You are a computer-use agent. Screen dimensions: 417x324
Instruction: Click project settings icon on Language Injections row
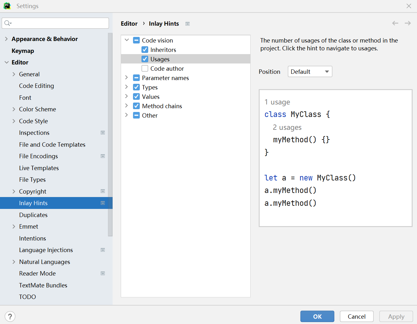point(103,250)
